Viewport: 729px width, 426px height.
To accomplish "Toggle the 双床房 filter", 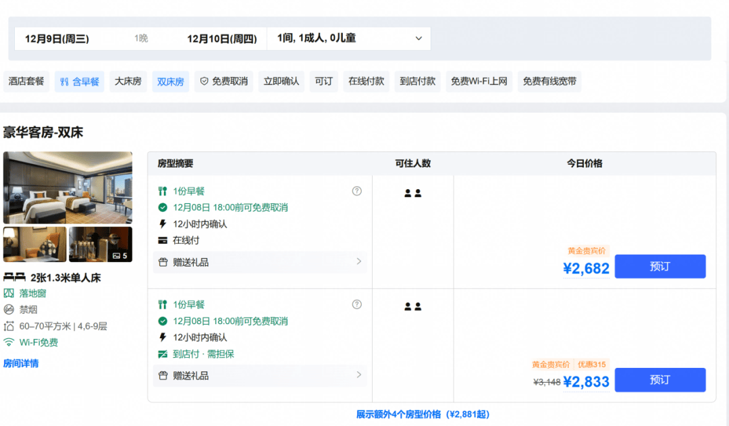I will (170, 82).
